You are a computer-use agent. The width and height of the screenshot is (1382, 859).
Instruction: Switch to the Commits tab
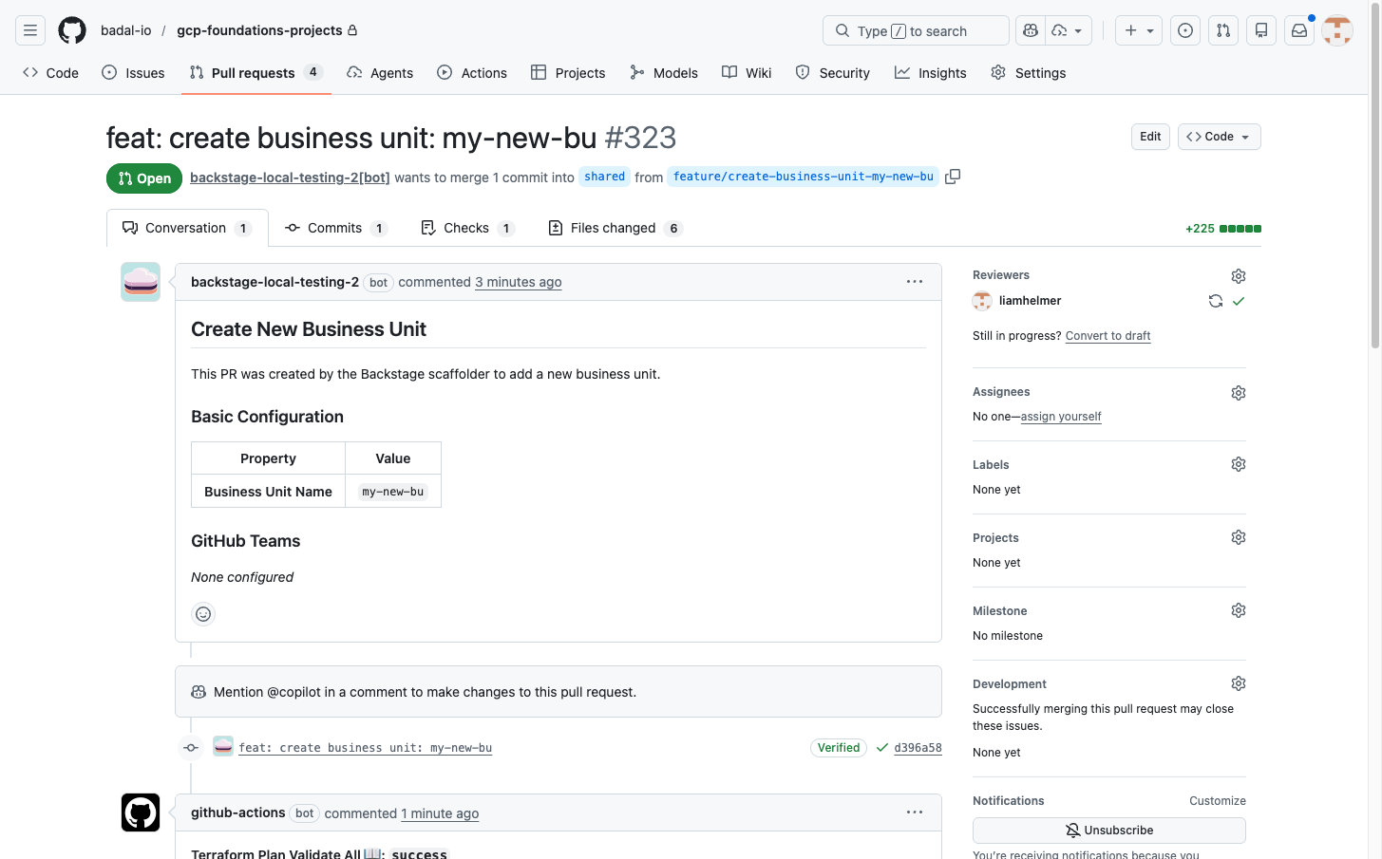point(336,228)
